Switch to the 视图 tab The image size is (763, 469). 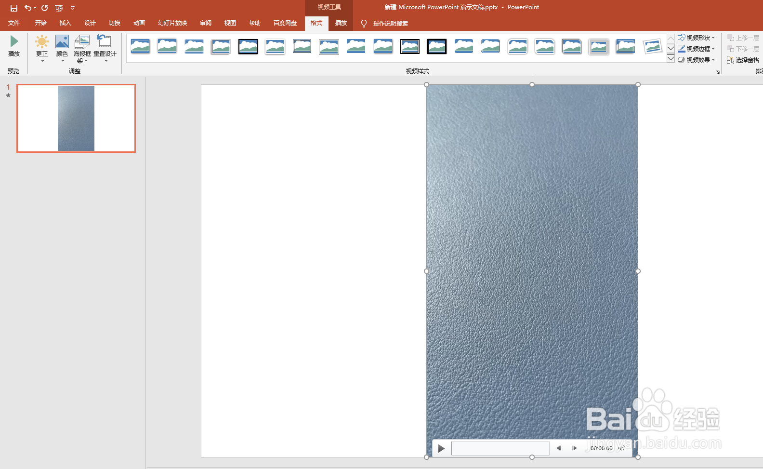[230, 23]
